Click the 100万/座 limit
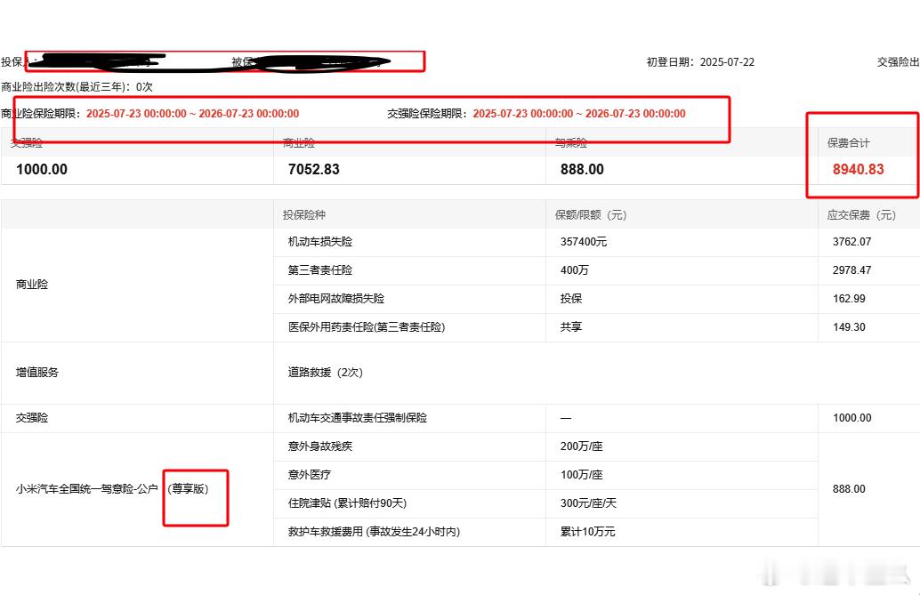920x595 pixels. [581, 475]
